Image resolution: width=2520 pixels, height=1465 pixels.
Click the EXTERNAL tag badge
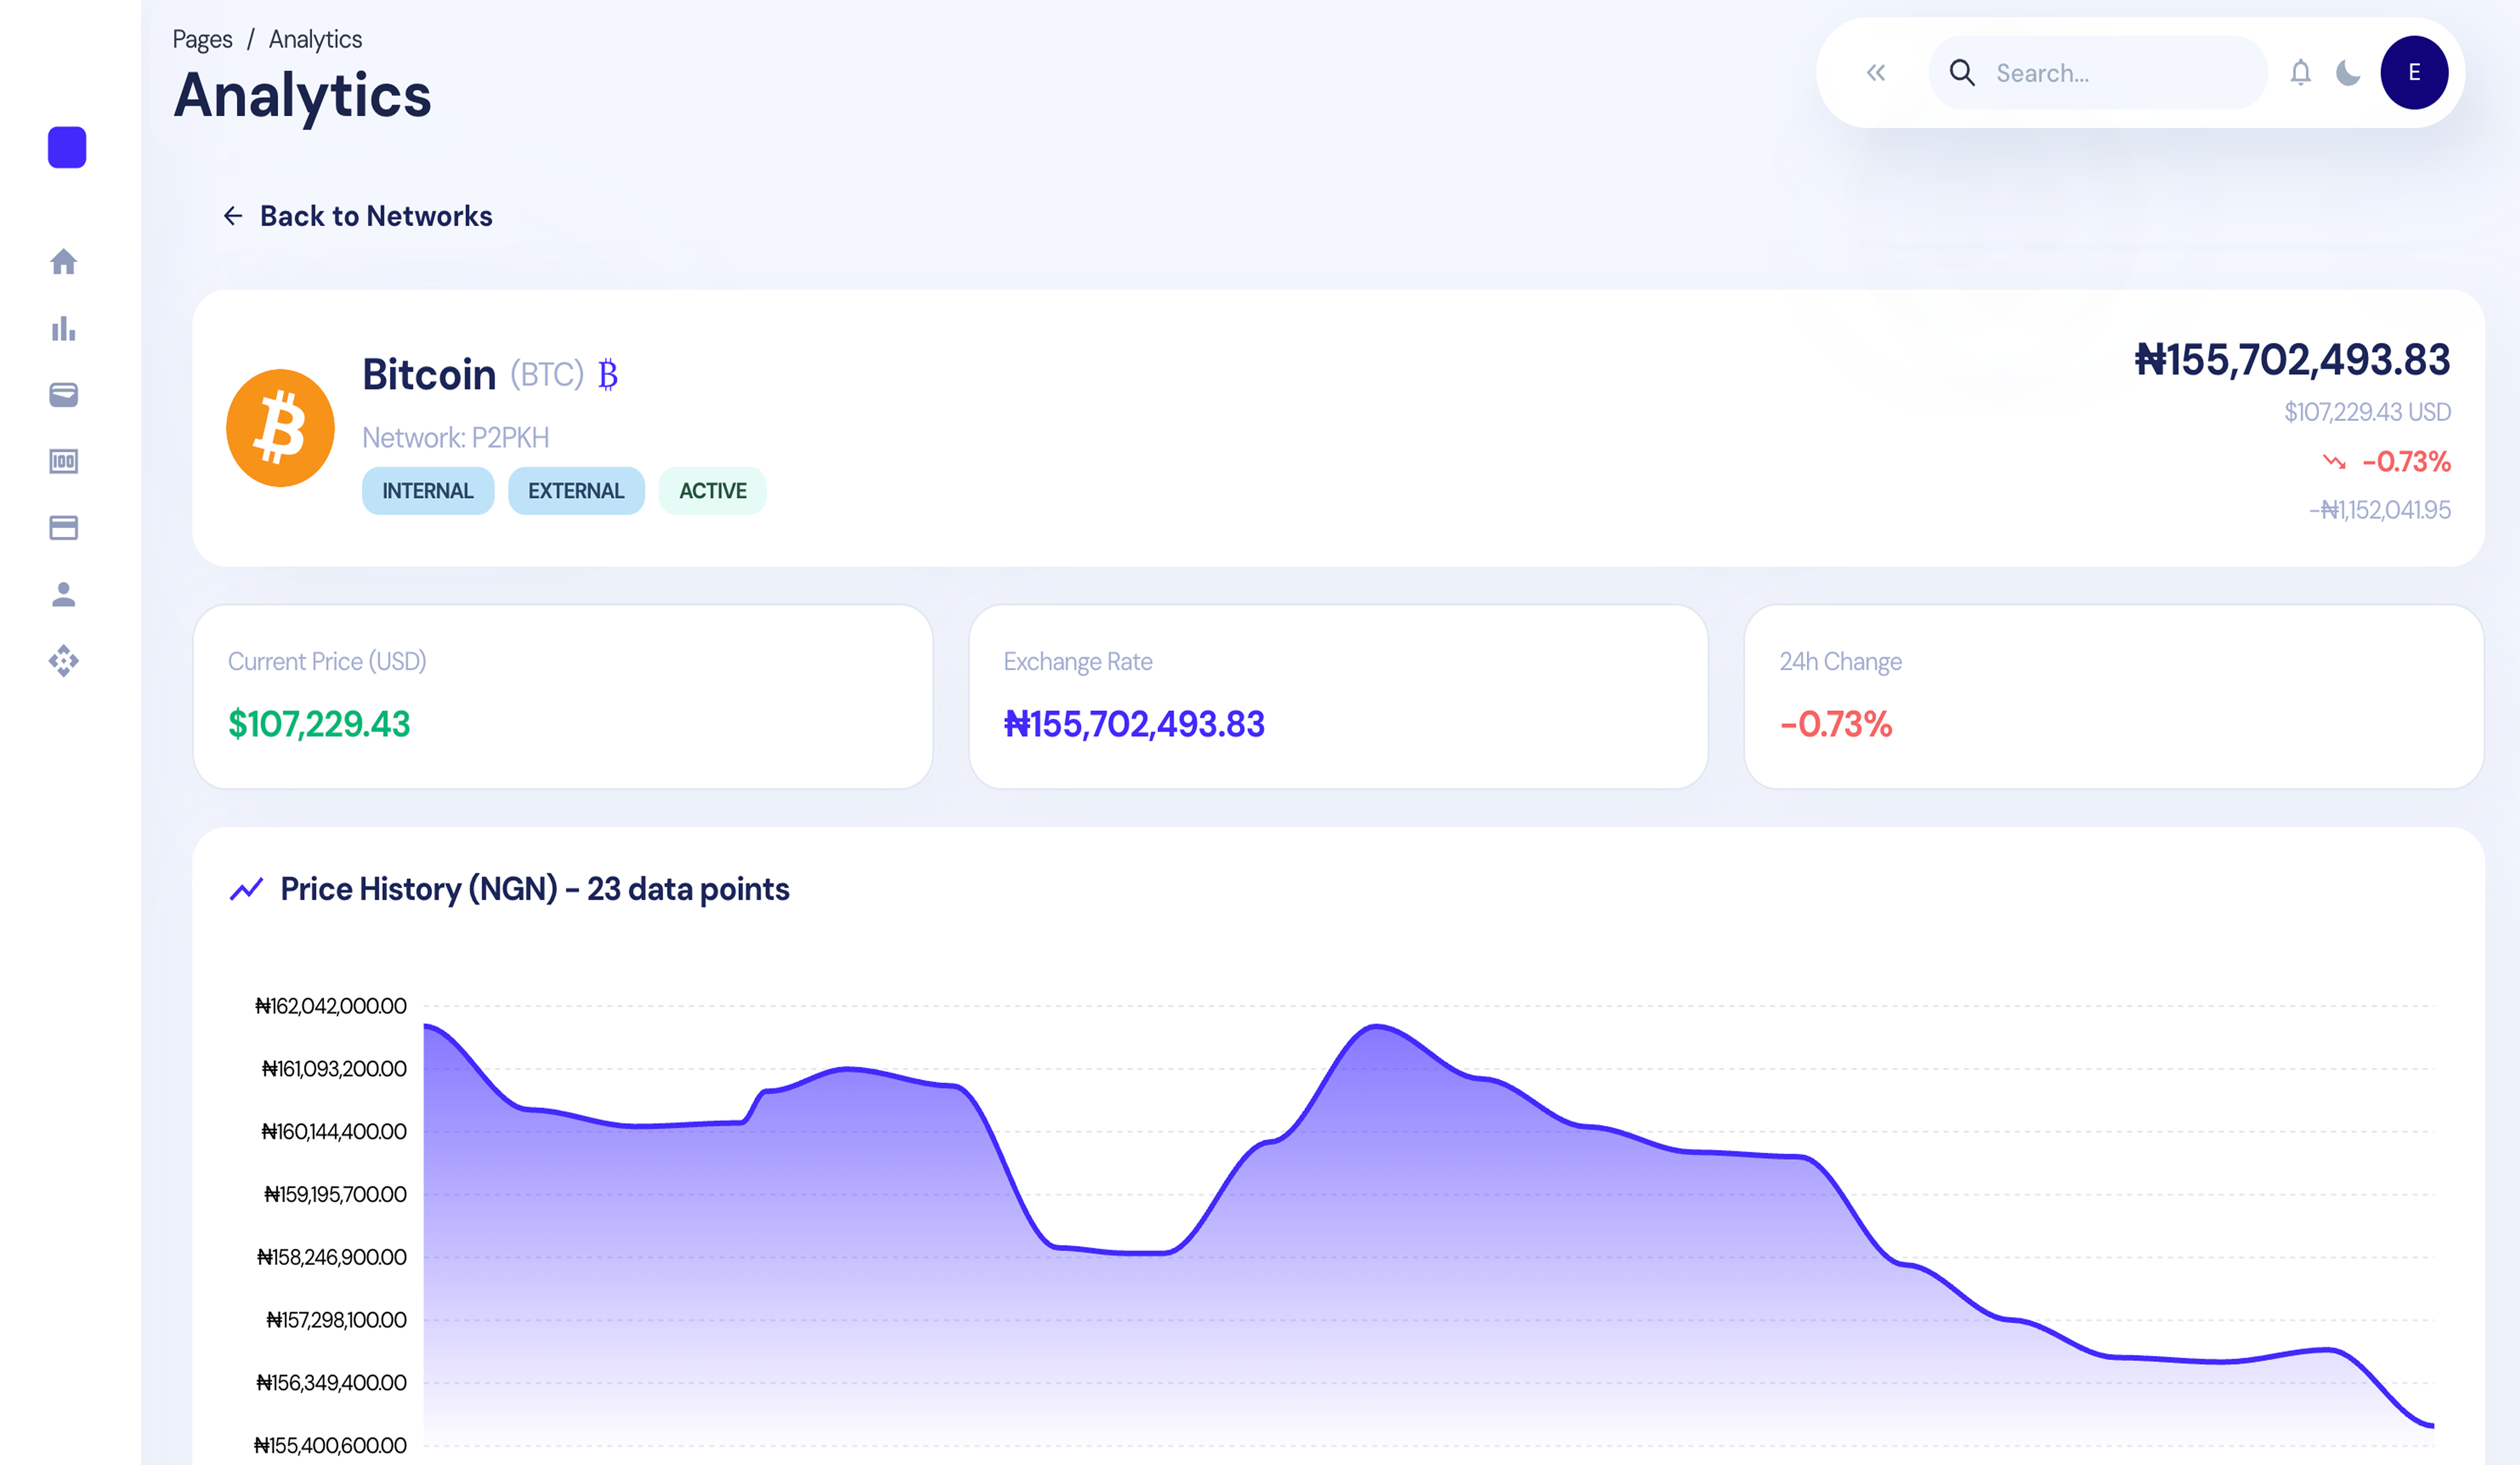(x=576, y=490)
